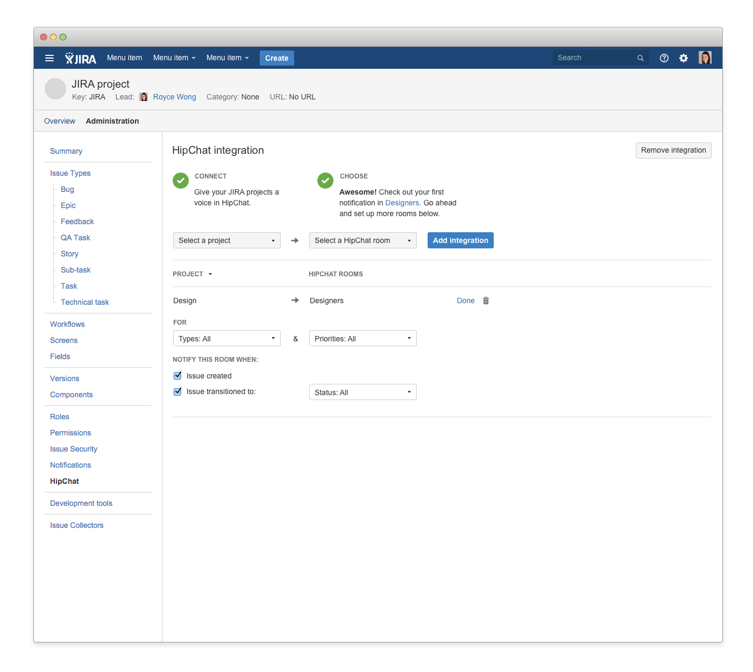Switch to the Overview tab
Image resolution: width=753 pixels, height=672 pixels.
60,121
